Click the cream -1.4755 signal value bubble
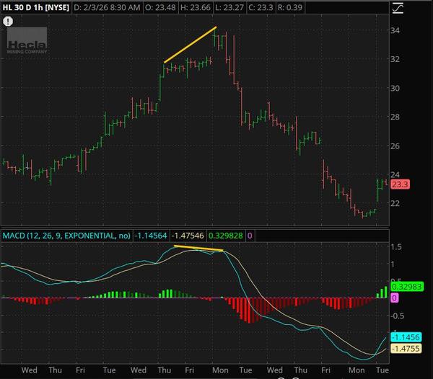This screenshot has width=433, height=379. coord(402,349)
